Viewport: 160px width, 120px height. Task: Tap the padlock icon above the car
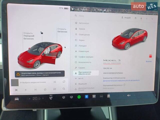pyautogui.click(x=41, y=33)
